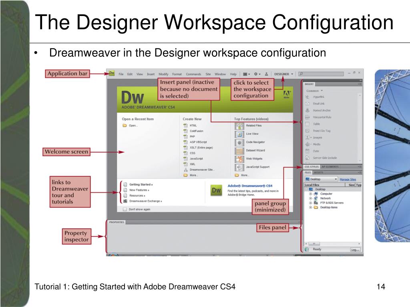Expand the Computer node in file tree
The width and height of the screenshot is (410, 307).
(x=311, y=194)
